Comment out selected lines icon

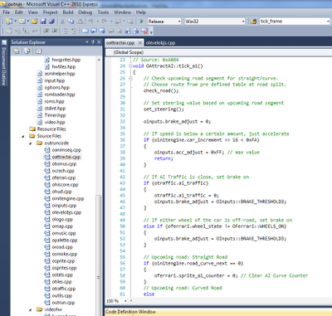click(66, 31)
